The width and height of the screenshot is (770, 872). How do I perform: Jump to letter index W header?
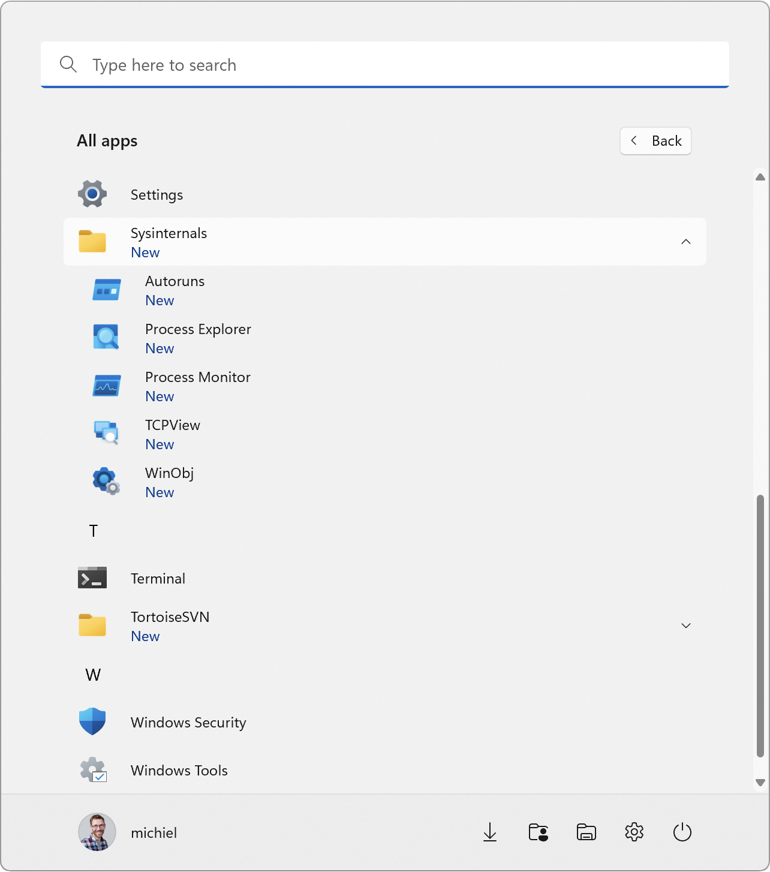point(93,675)
